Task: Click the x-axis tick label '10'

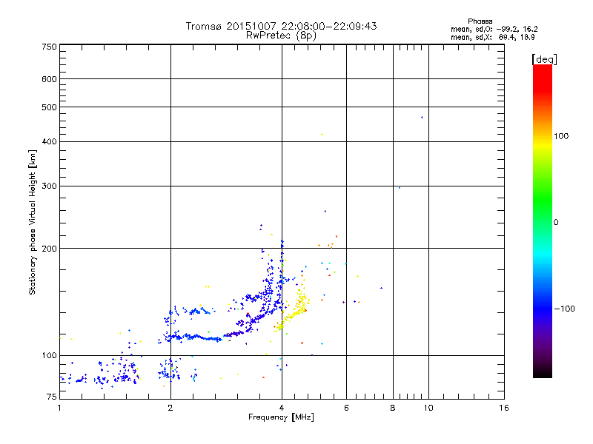Action: pos(428,408)
